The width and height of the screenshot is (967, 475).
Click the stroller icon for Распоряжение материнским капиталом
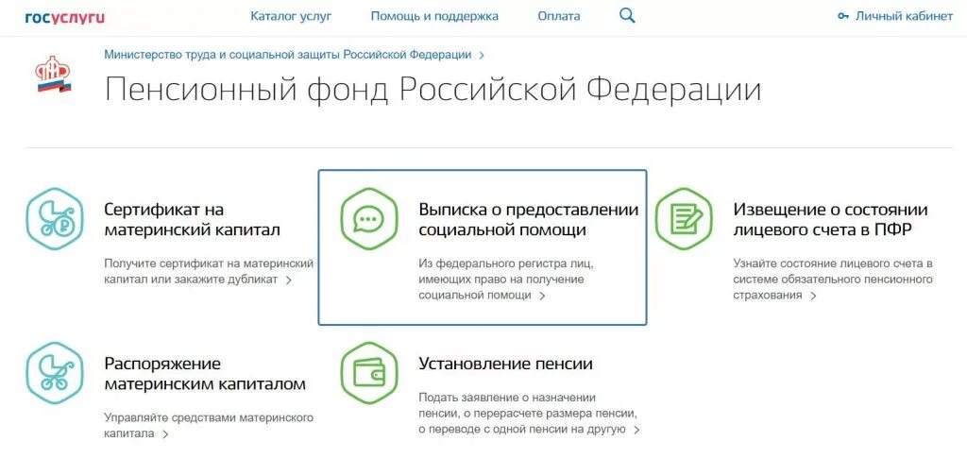pyautogui.click(x=54, y=373)
